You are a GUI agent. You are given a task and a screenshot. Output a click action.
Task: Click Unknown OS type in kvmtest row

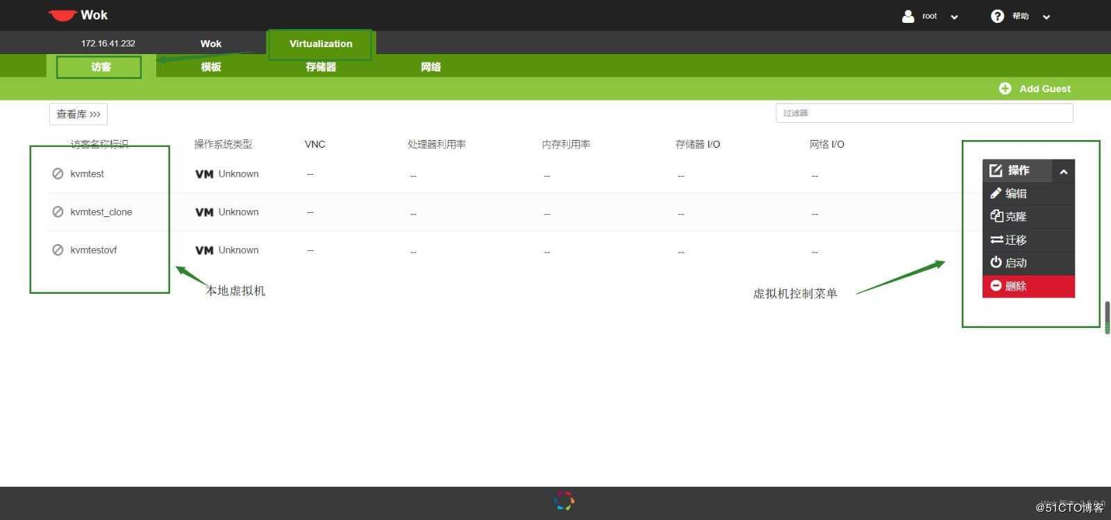238,173
